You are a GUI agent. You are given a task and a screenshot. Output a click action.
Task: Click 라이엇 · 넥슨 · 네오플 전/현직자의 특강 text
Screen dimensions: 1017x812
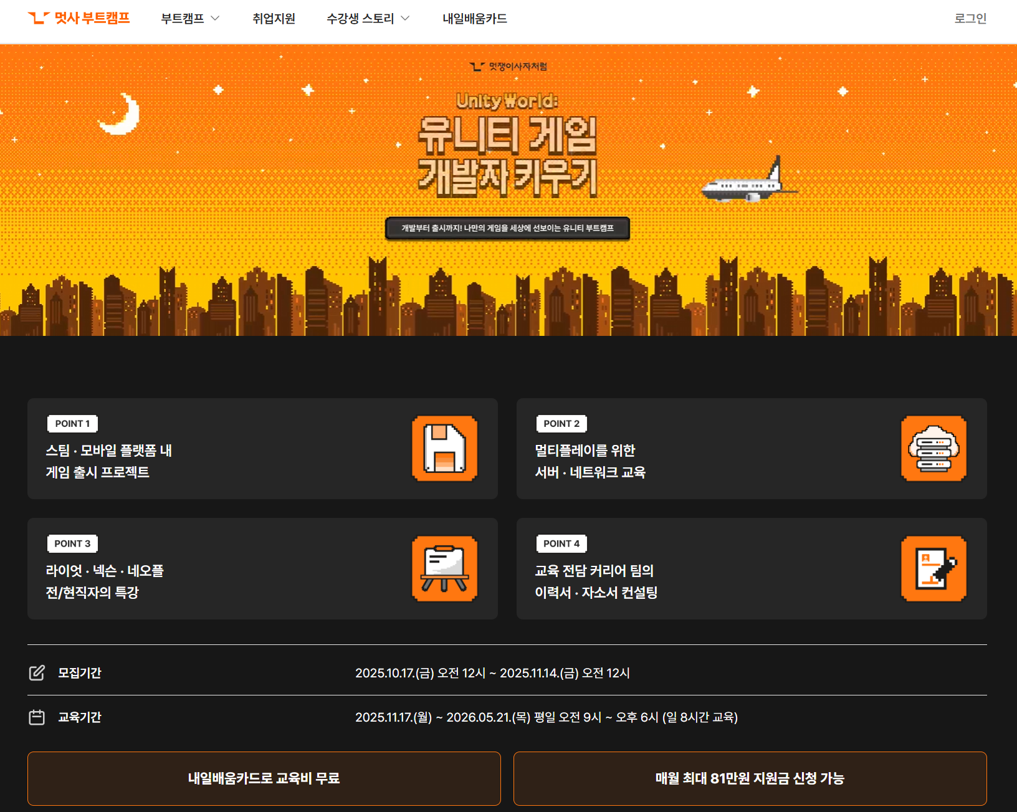(x=105, y=581)
